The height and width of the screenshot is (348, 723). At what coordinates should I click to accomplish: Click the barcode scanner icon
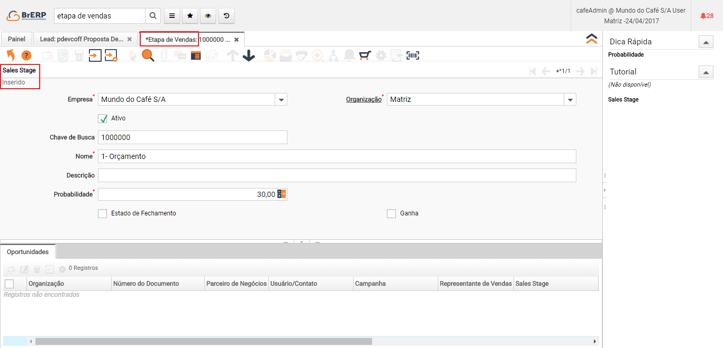413,55
